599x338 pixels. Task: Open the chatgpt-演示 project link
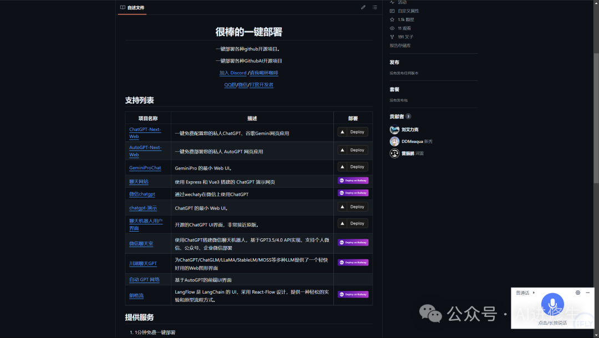point(143,208)
